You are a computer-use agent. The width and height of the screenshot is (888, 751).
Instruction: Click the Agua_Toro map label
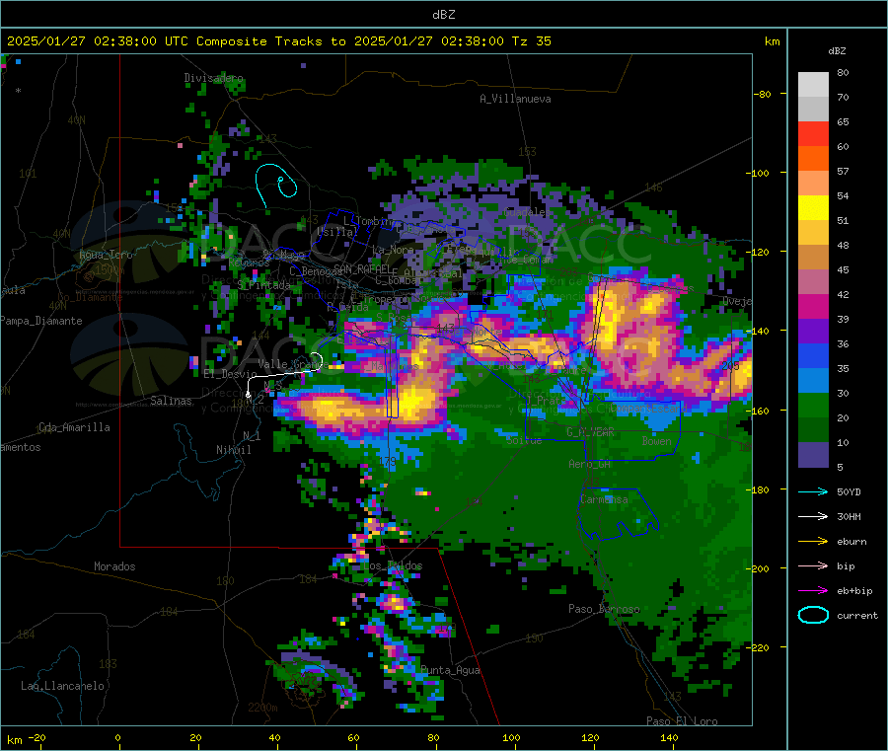click(x=106, y=255)
